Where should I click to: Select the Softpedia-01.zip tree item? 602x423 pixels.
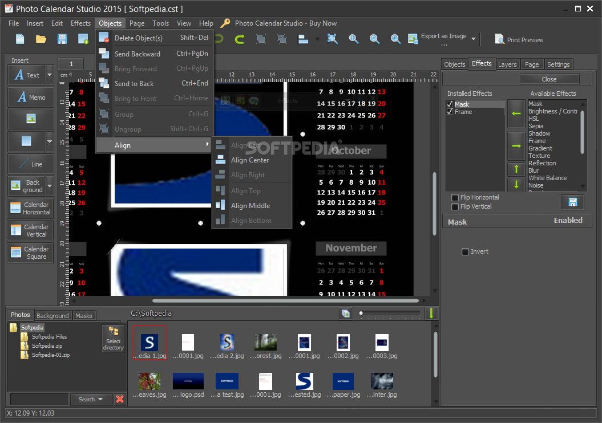pyautogui.click(x=51, y=355)
